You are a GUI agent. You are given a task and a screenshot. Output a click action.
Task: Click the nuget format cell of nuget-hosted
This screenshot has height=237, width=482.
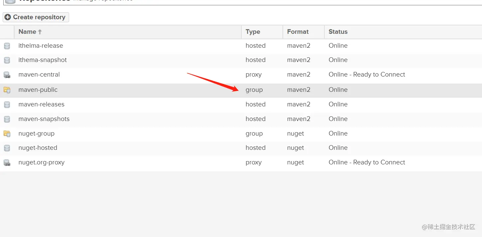click(x=296, y=148)
